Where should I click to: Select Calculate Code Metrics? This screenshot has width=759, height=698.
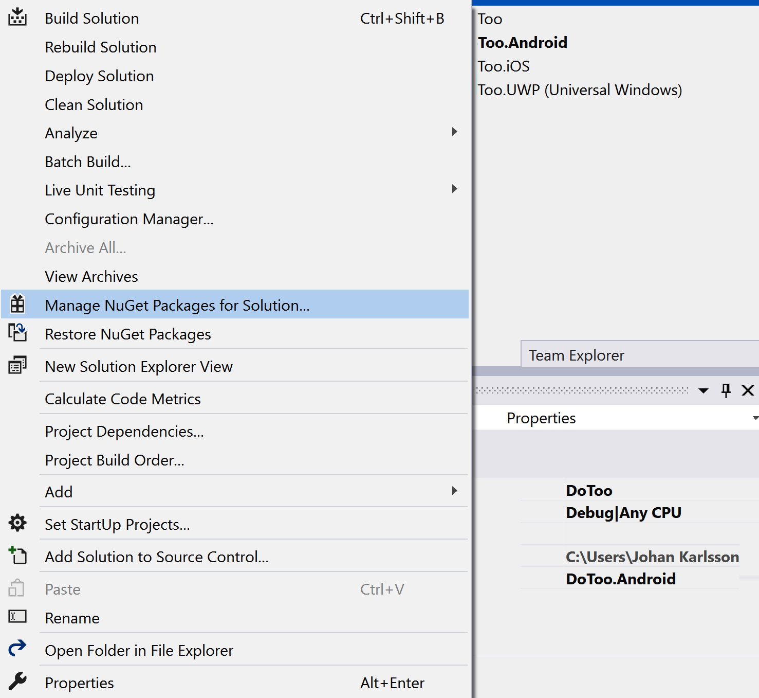click(x=235, y=399)
